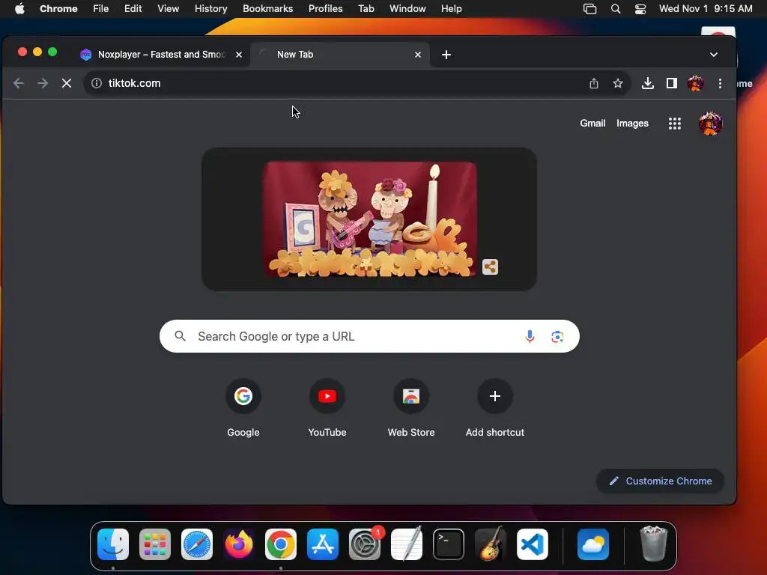Image resolution: width=767 pixels, height=575 pixels.
Task: Click the tiktok.com address bar
Action: [x=342, y=83]
